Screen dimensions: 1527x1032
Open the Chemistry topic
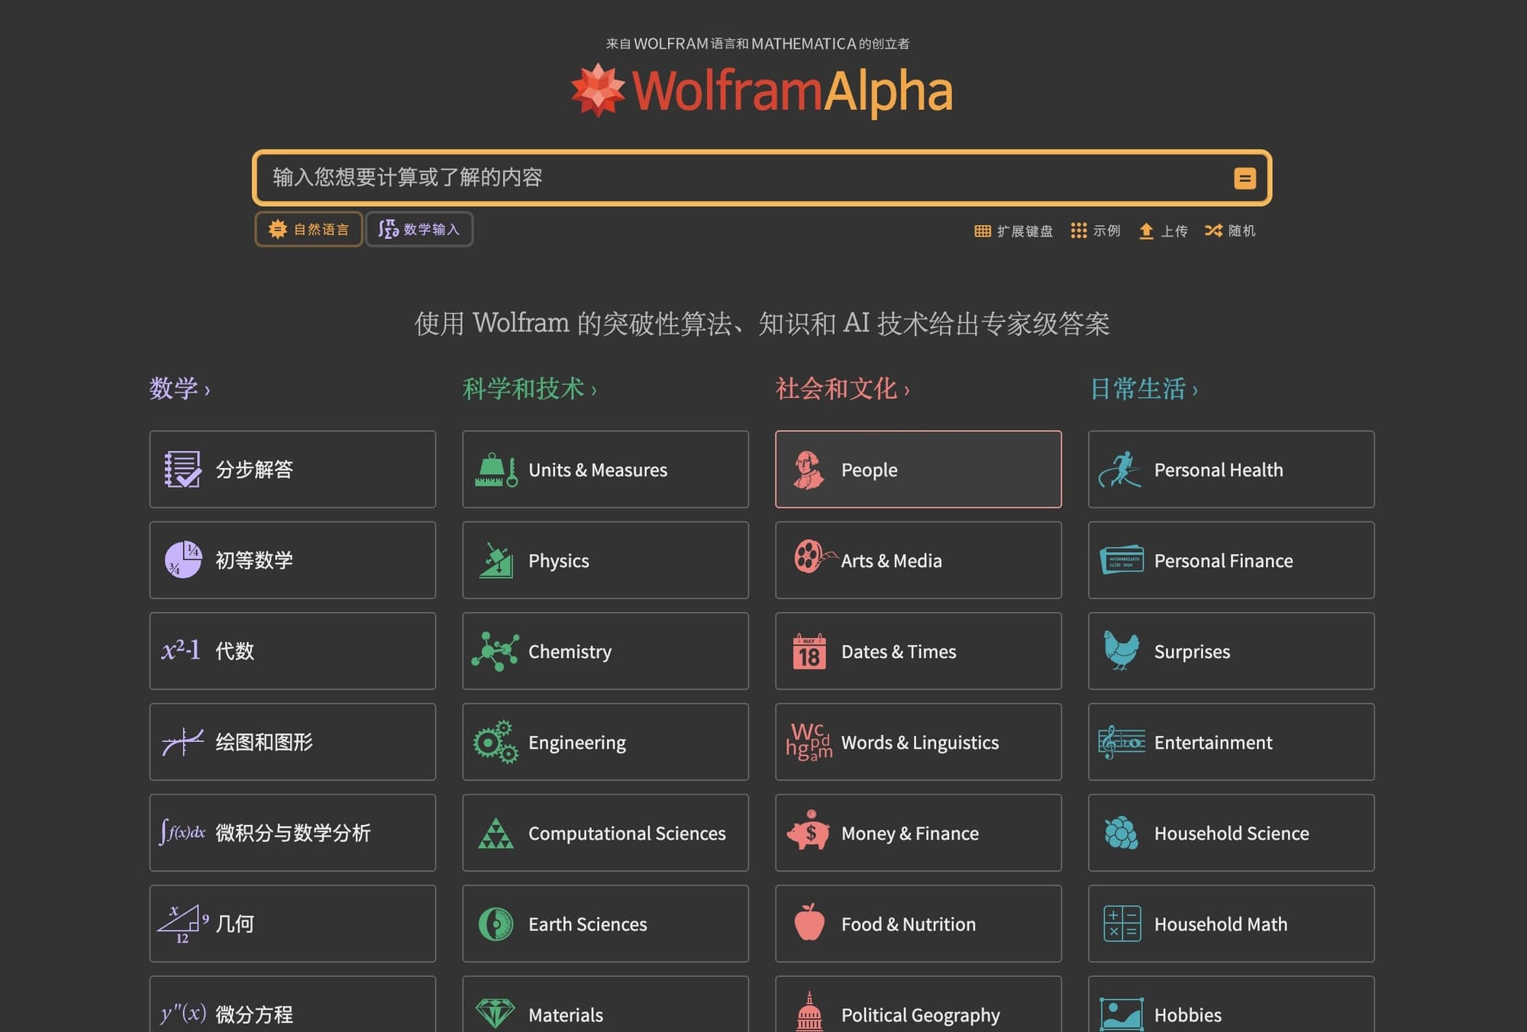605,650
